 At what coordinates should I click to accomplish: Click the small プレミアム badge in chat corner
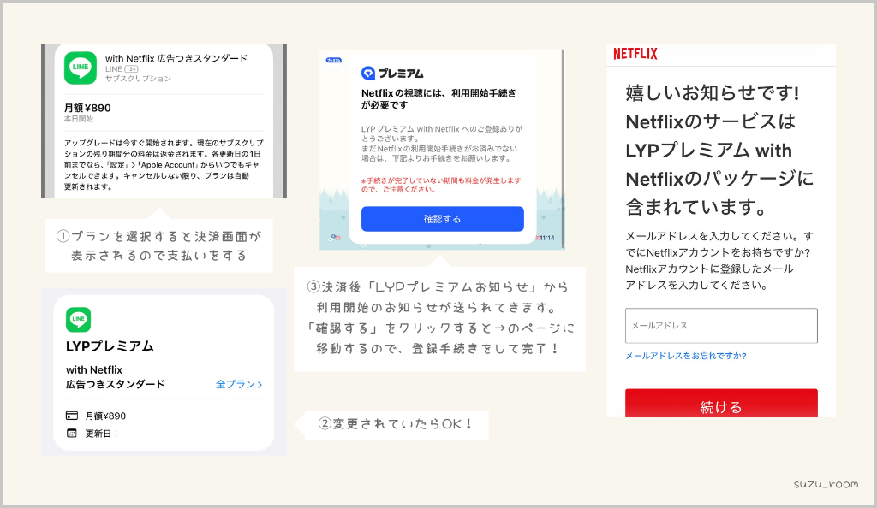[333, 60]
